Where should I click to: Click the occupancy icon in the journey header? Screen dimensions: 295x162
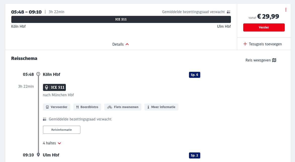coord(229,12)
